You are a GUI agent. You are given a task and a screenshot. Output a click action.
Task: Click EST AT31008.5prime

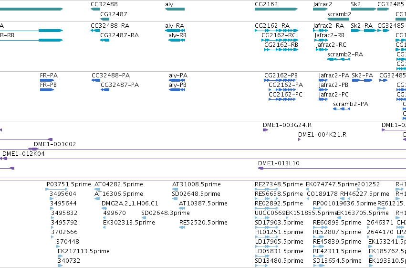tap(197, 184)
